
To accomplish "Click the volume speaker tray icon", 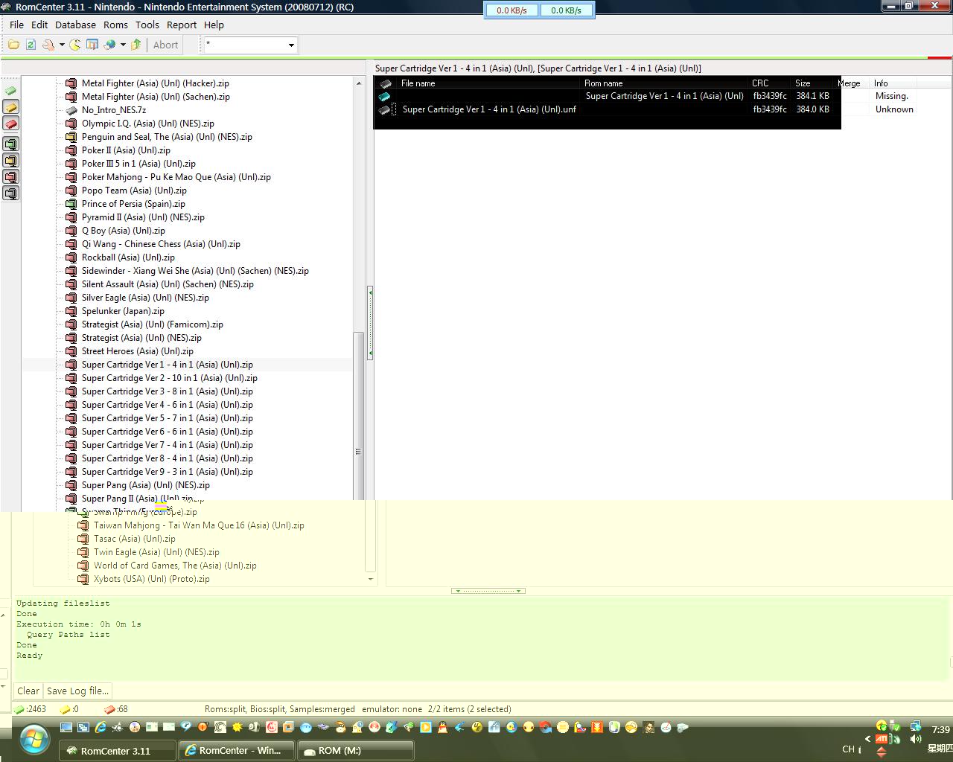I will [916, 739].
